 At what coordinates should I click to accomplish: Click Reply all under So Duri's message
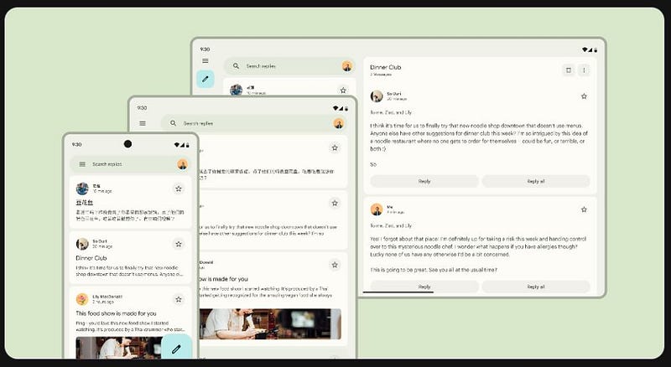[x=536, y=181]
